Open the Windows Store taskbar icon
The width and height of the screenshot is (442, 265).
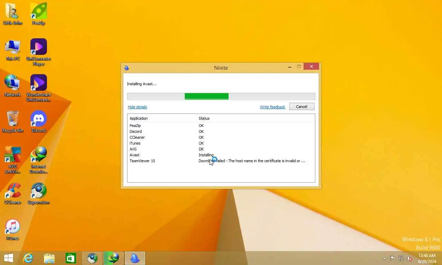point(71,258)
